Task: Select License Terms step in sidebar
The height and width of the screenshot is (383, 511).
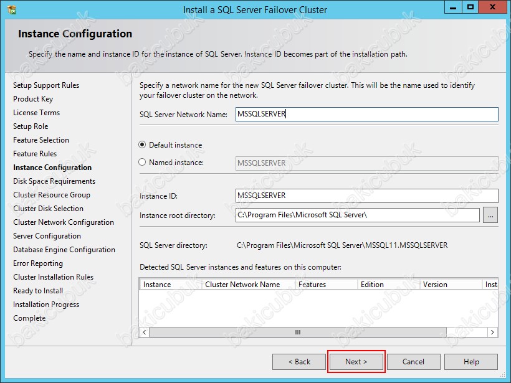Action: tap(37, 113)
